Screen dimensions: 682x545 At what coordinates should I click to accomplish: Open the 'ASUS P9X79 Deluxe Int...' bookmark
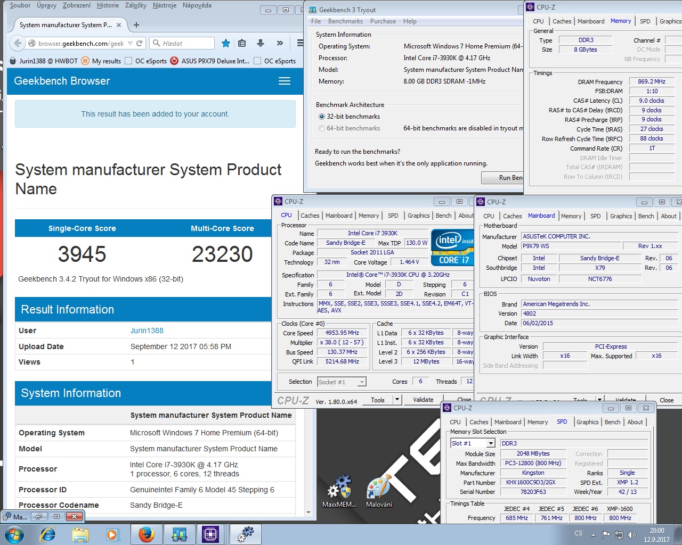(x=209, y=61)
